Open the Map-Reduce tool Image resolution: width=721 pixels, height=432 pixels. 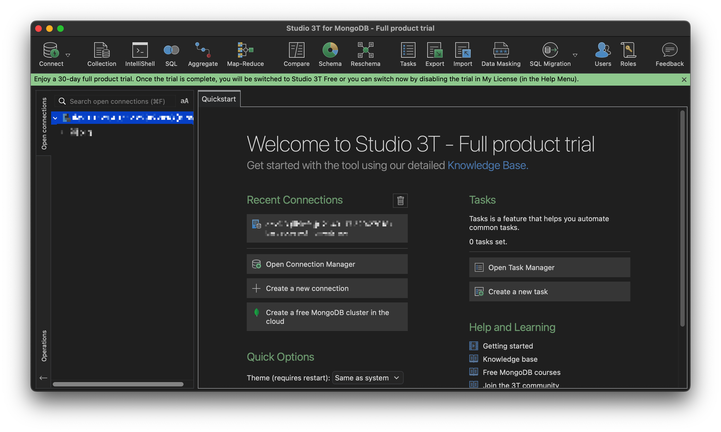pyautogui.click(x=245, y=54)
